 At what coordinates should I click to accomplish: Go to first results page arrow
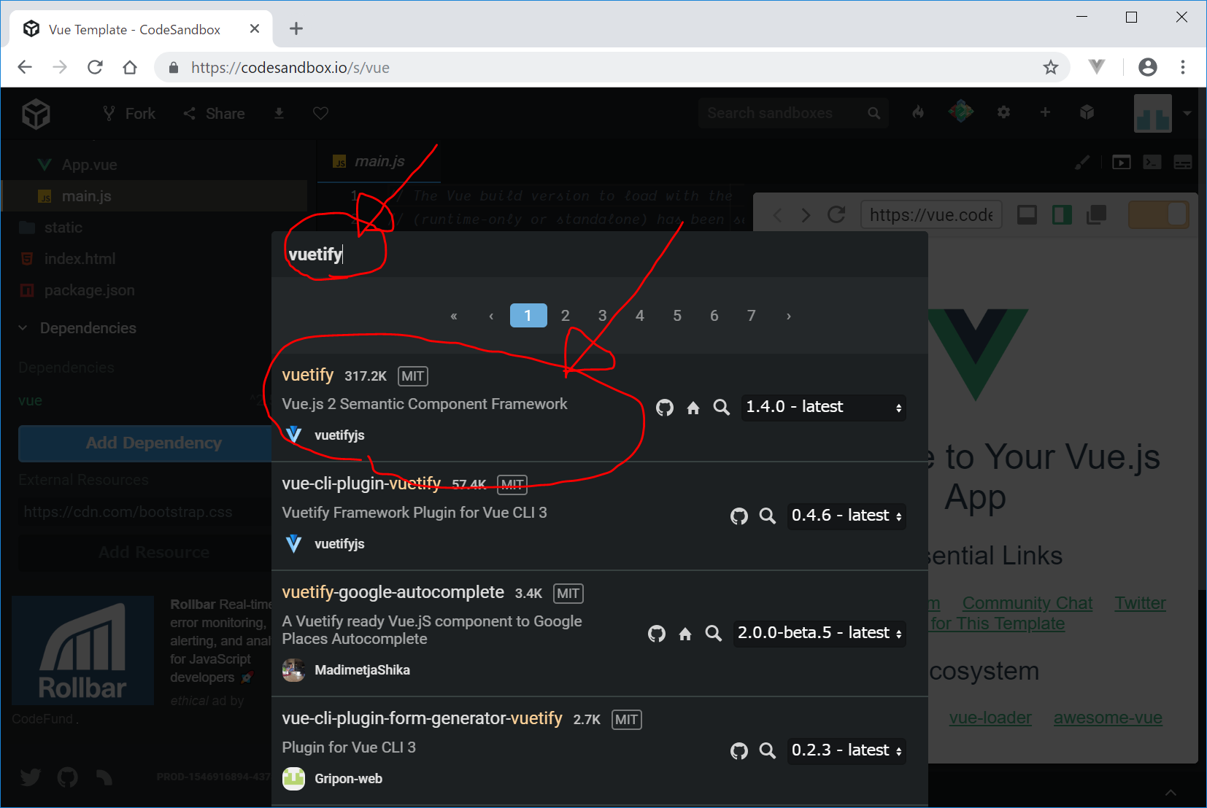(x=454, y=316)
